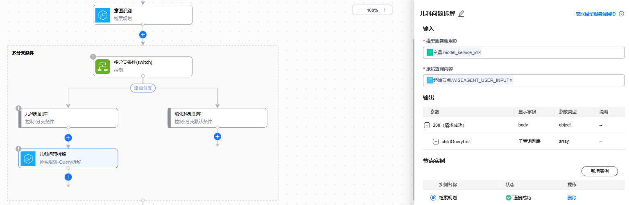Click the 儿科问题拆解 node icon
Screen dimensions: 629x205
coord(28,158)
